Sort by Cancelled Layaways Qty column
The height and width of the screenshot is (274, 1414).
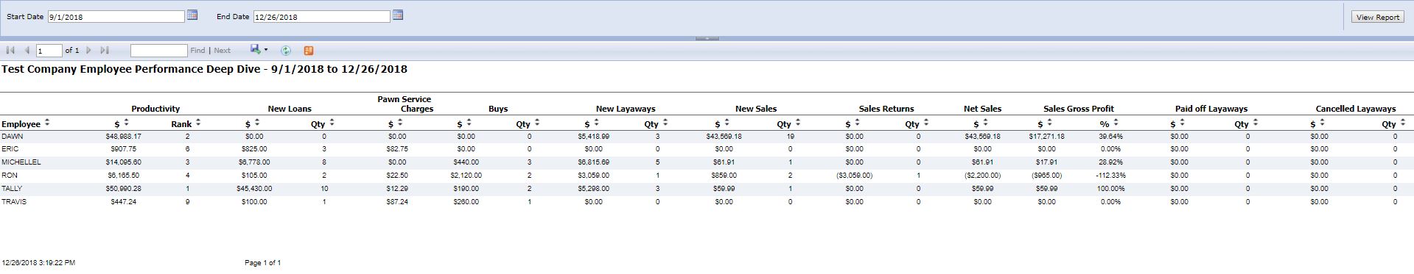1403,123
